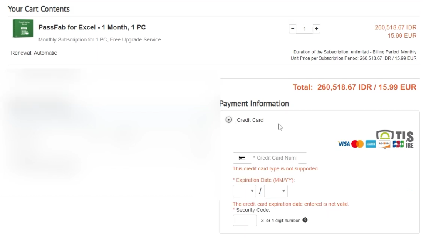Click the PassFab for Excel product title
426x238 pixels.
point(92,27)
